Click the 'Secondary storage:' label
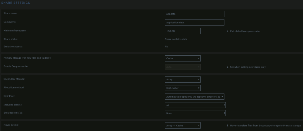 [x=14, y=79]
